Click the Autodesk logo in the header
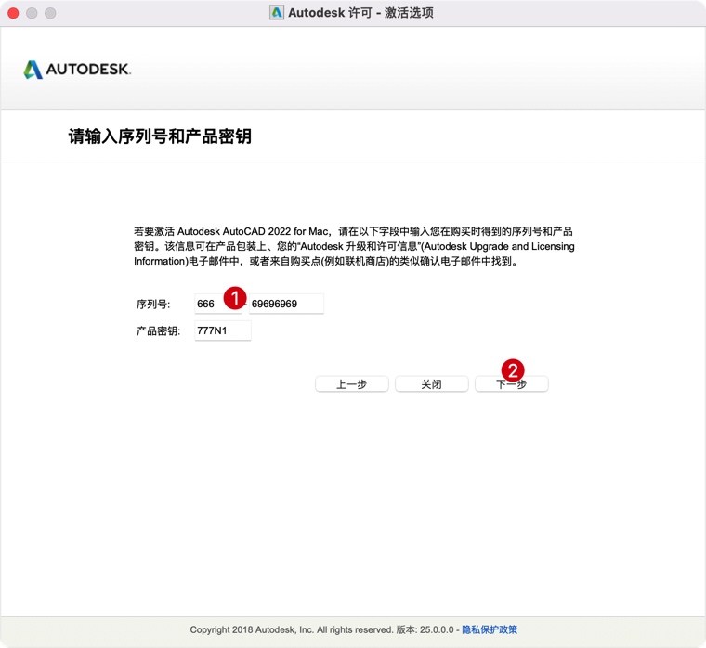 click(x=77, y=70)
